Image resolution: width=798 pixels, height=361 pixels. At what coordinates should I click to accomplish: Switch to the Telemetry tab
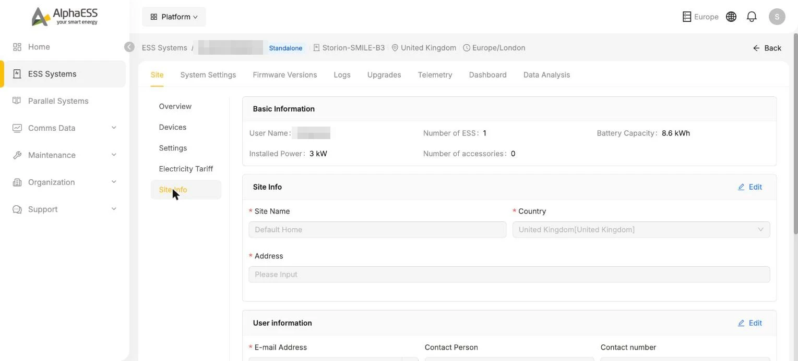click(435, 75)
